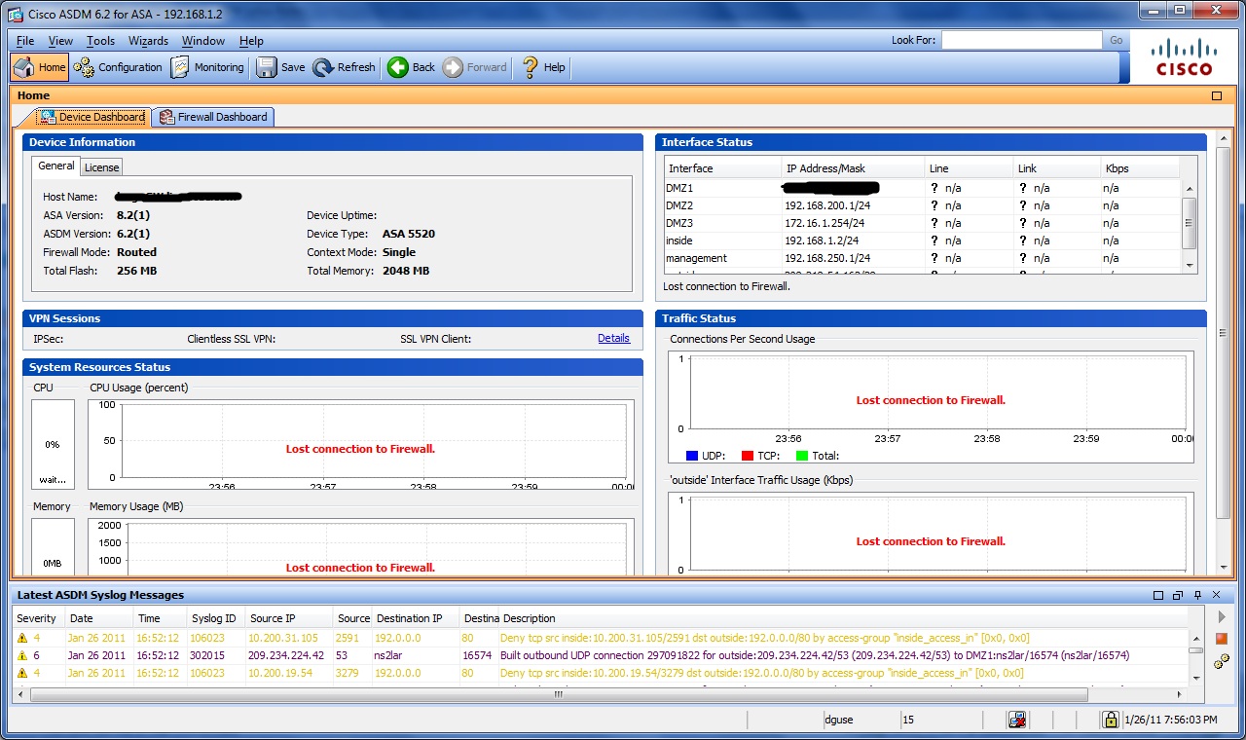Select the DMZ3 interface row
The image size is (1246, 740).
[921, 223]
